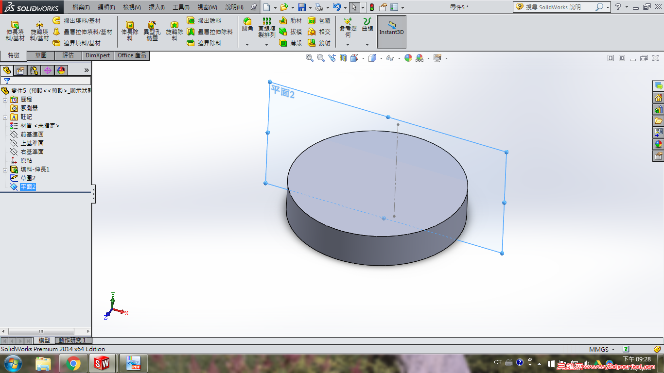Choose 邊界填料/基材 boundary boss tool
The image size is (664, 373).
(77, 43)
